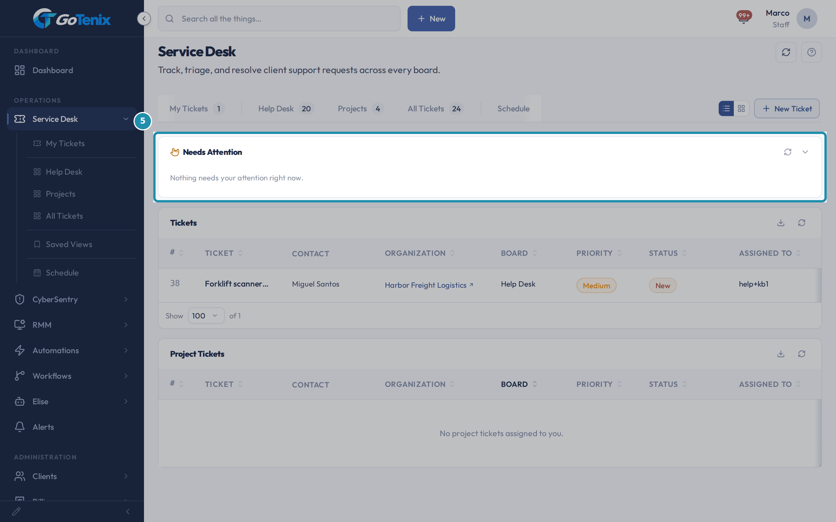Click the New Ticket button
836x522 pixels.
point(787,108)
